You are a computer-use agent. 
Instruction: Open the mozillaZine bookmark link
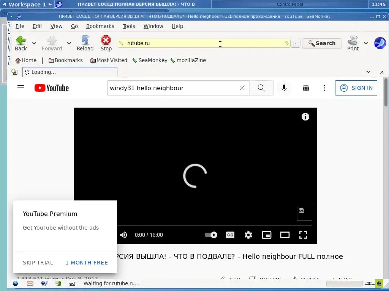point(188,60)
